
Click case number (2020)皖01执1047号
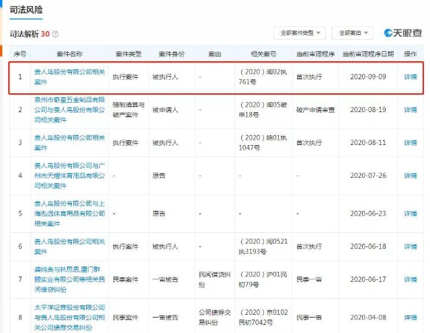pyautogui.click(x=263, y=142)
